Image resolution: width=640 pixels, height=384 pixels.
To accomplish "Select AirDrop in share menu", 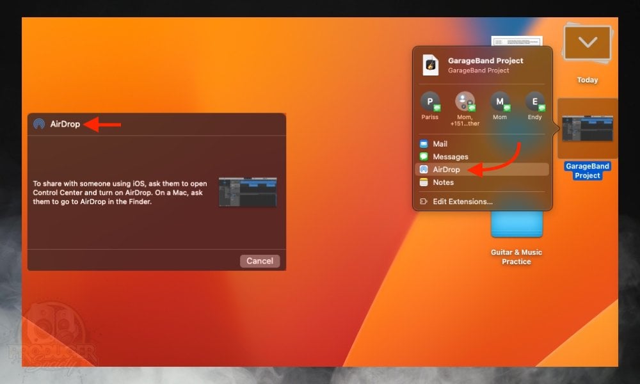I will click(x=482, y=170).
